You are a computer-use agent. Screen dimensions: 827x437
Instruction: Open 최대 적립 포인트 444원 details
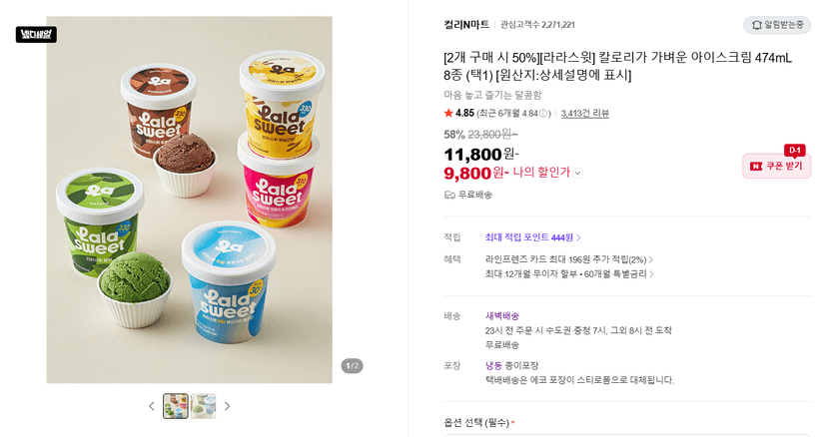pos(532,237)
